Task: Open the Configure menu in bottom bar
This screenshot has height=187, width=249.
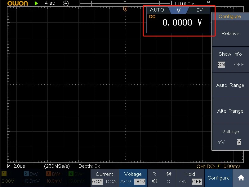Action: (218, 178)
